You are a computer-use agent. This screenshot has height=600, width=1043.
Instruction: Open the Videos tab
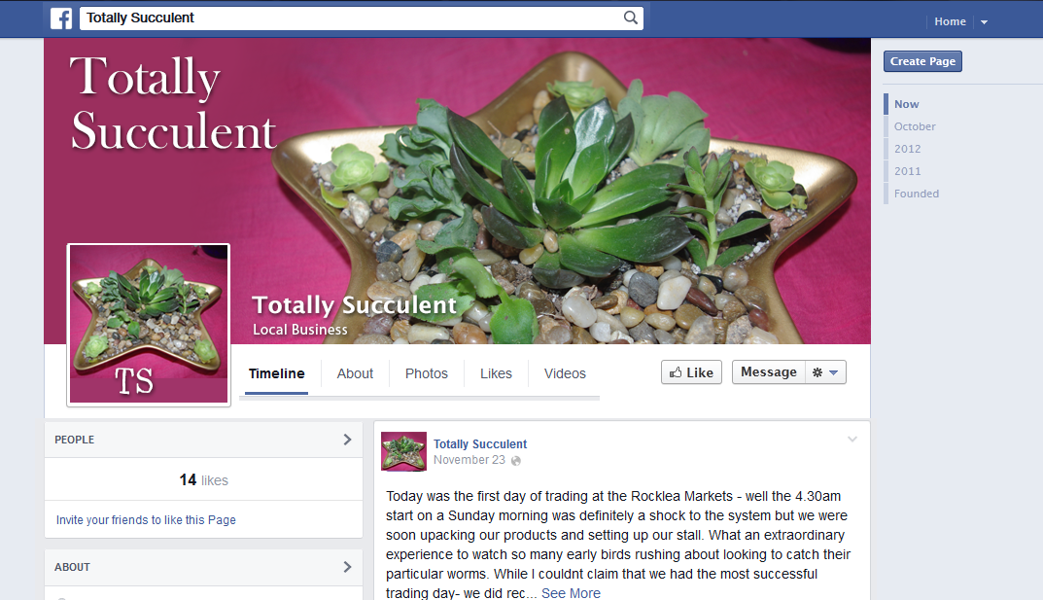pos(565,373)
